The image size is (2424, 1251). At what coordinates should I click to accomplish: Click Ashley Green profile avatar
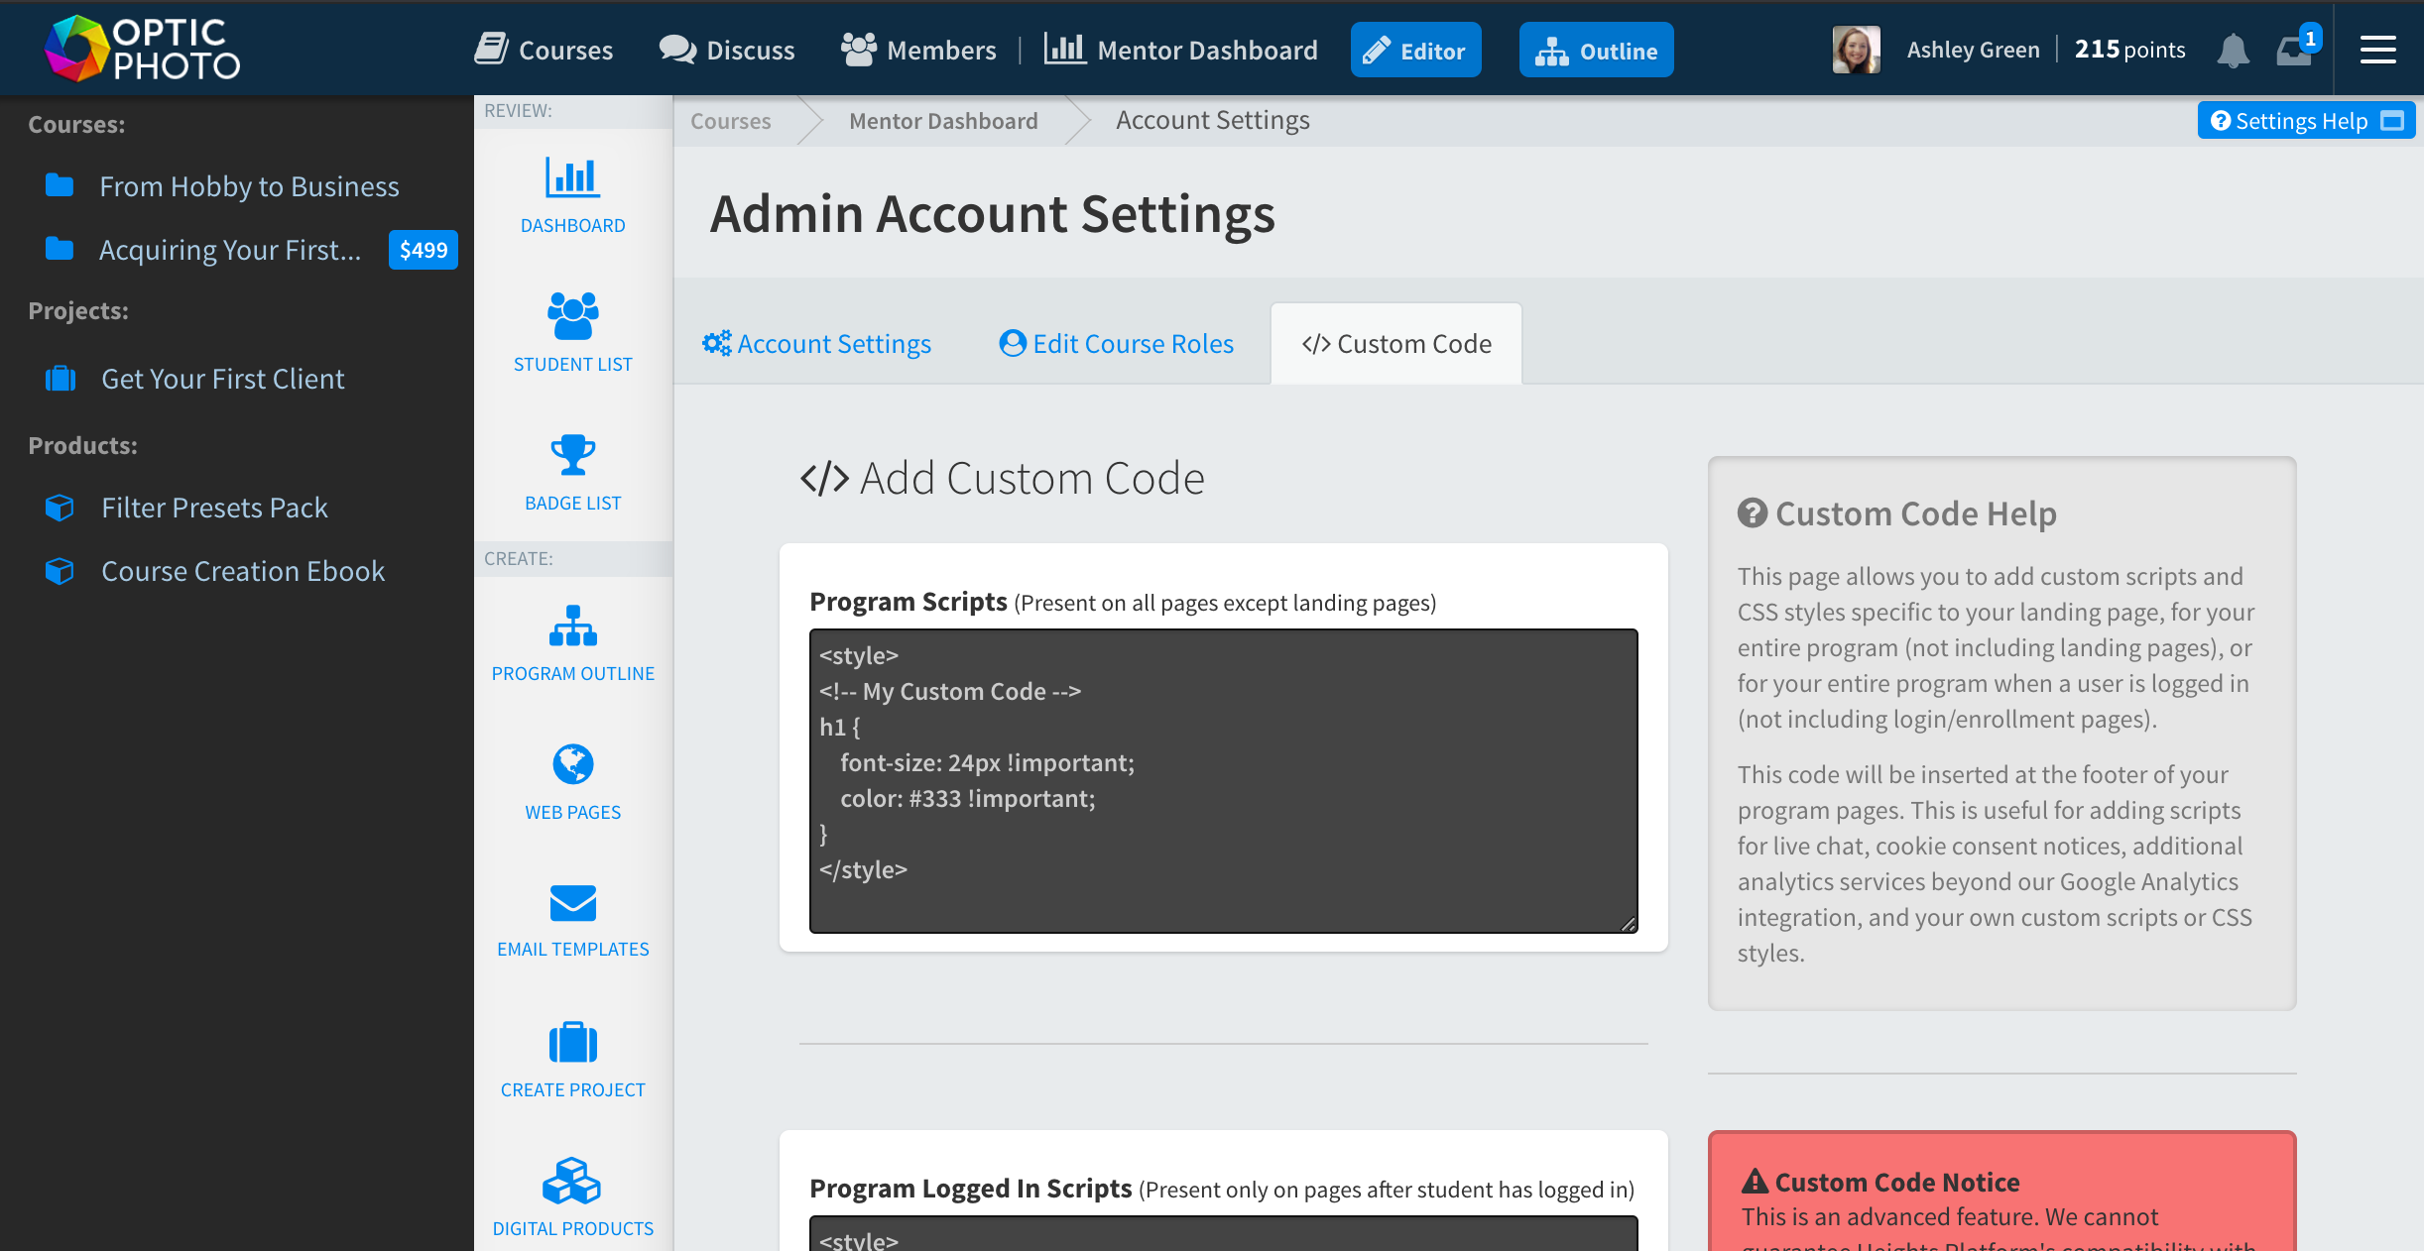click(x=1856, y=50)
